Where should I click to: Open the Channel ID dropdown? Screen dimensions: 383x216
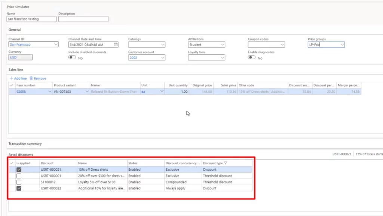[56, 44]
